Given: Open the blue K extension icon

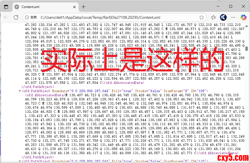Looking at the screenshot, I should point(223,17).
